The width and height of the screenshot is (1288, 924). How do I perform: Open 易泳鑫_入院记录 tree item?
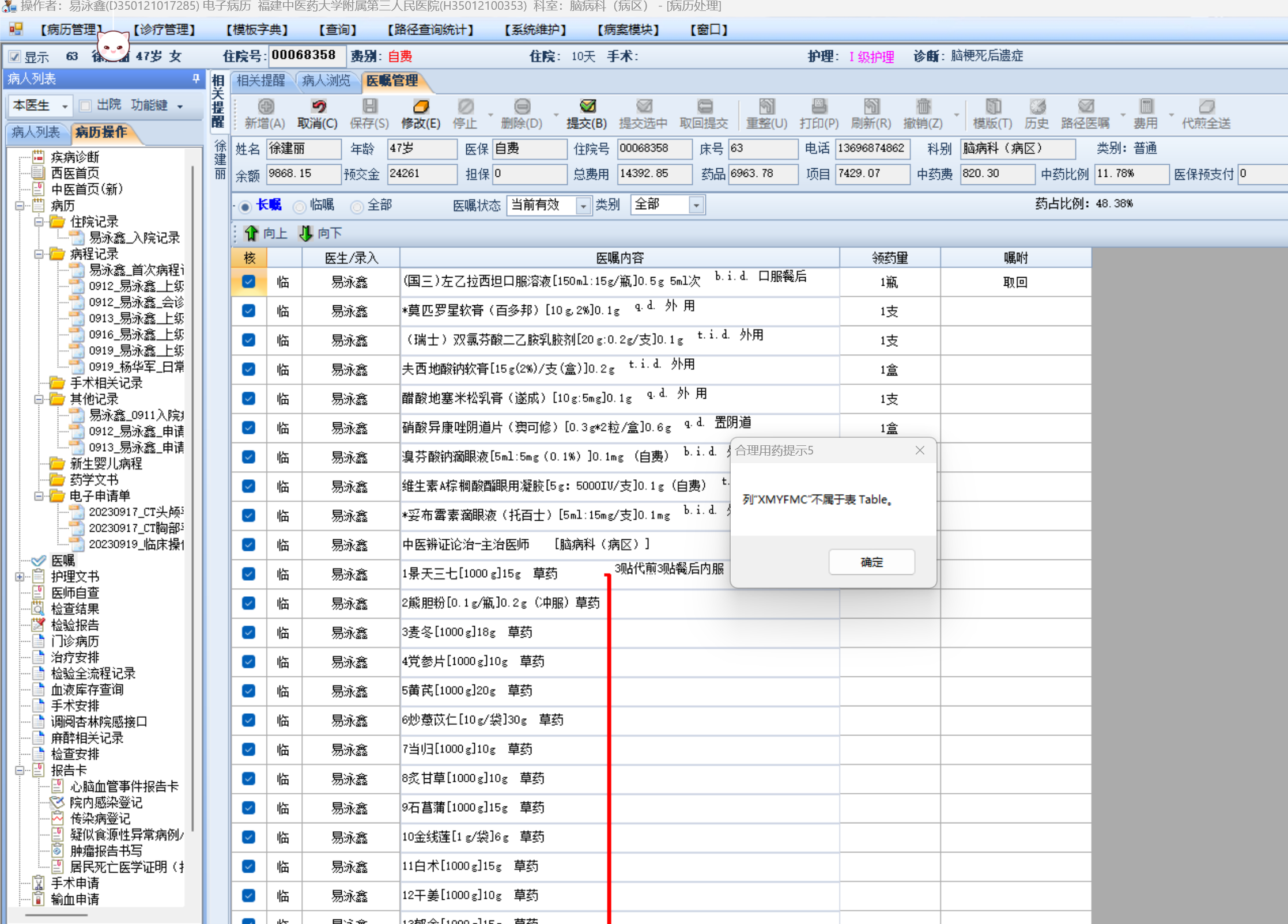point(134,238)
